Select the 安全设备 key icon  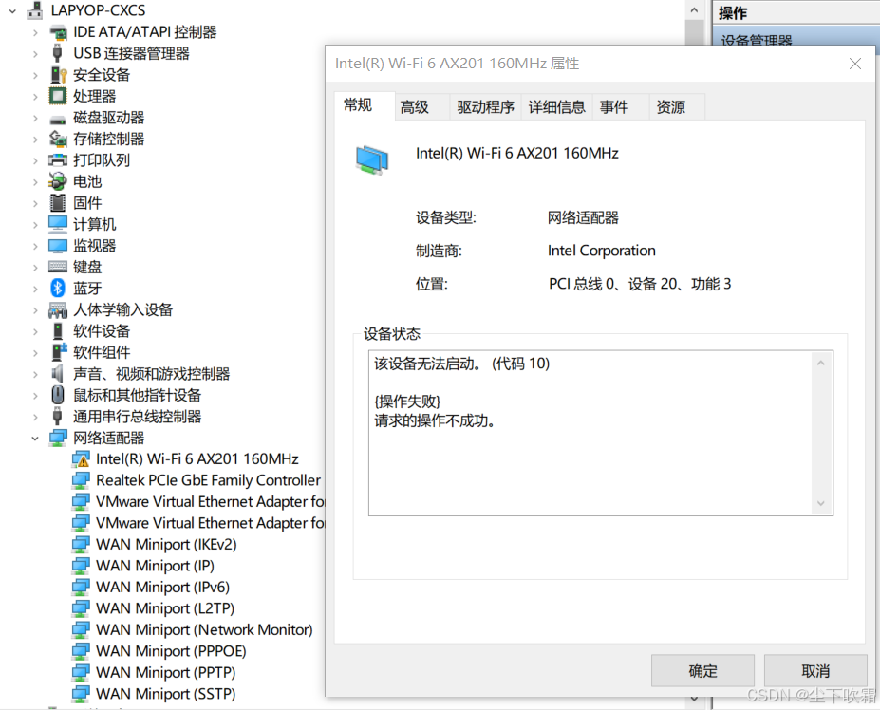click(x=58, y=75)
